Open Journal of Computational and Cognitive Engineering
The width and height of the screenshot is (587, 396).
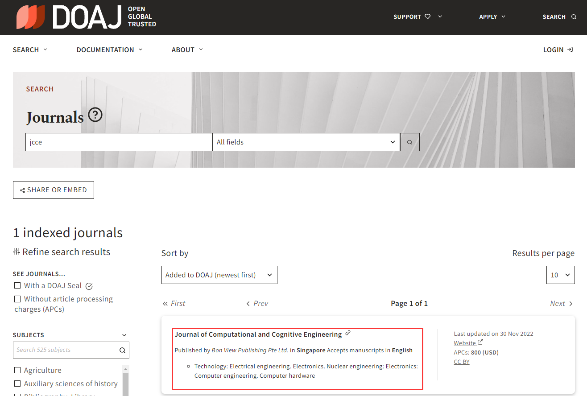click(x=258, y=334)
